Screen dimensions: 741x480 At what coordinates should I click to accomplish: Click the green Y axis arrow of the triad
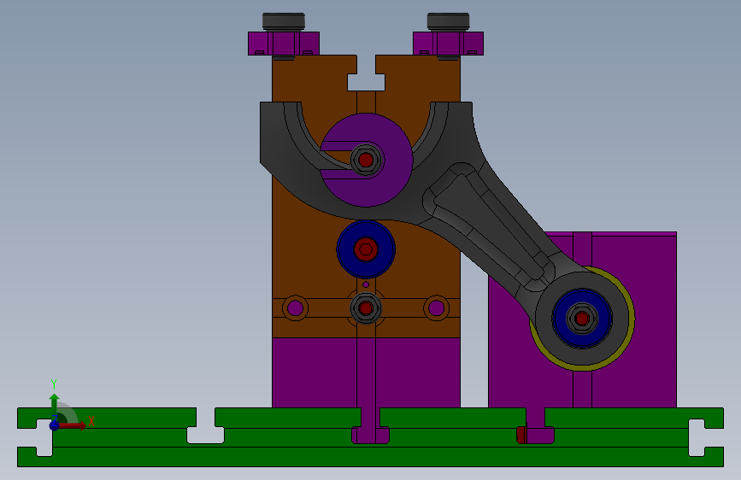point(54,406)
